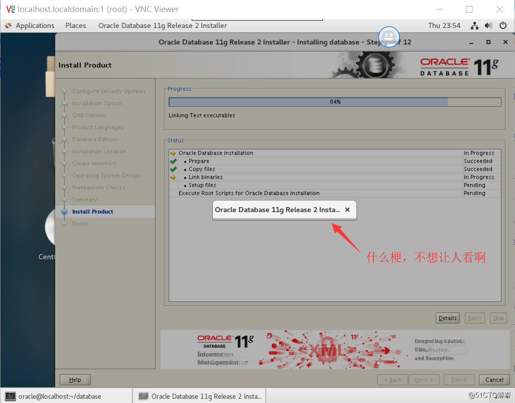This screenshot has height=403, width=515.
Task: Click the power icon in top panel
Action: [503, 25]
